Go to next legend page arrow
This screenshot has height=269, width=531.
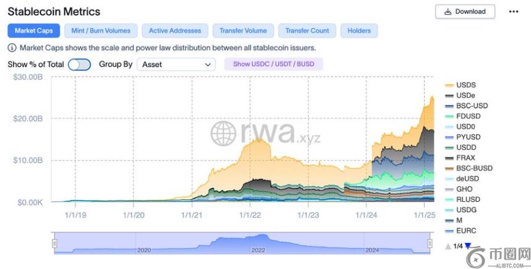coord(467,246)
